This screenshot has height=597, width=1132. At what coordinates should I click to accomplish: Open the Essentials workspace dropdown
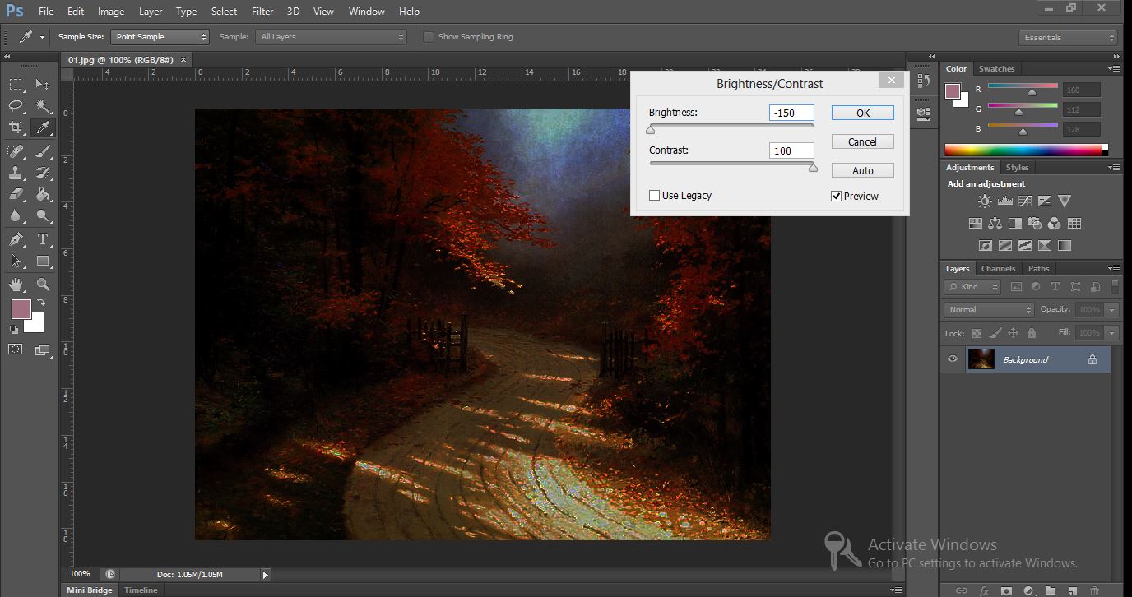[x=1067, y=38]
